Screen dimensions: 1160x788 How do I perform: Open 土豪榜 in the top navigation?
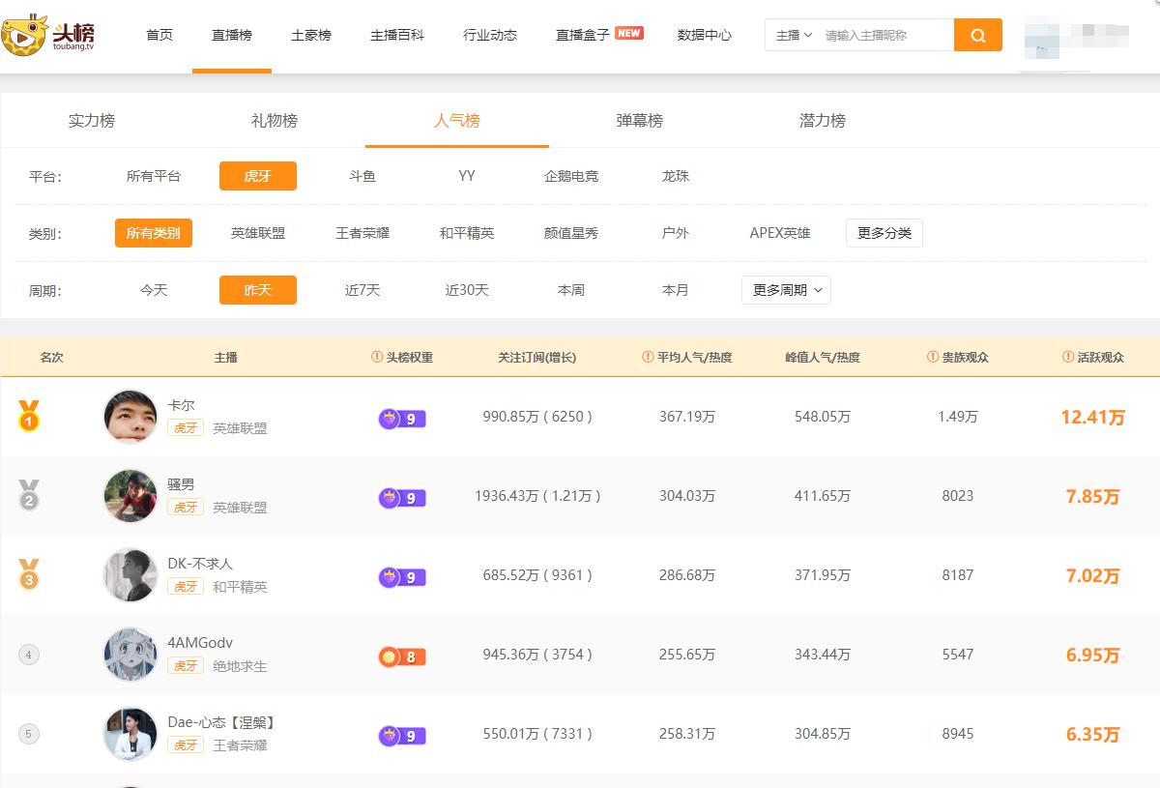tap(311, 35)
